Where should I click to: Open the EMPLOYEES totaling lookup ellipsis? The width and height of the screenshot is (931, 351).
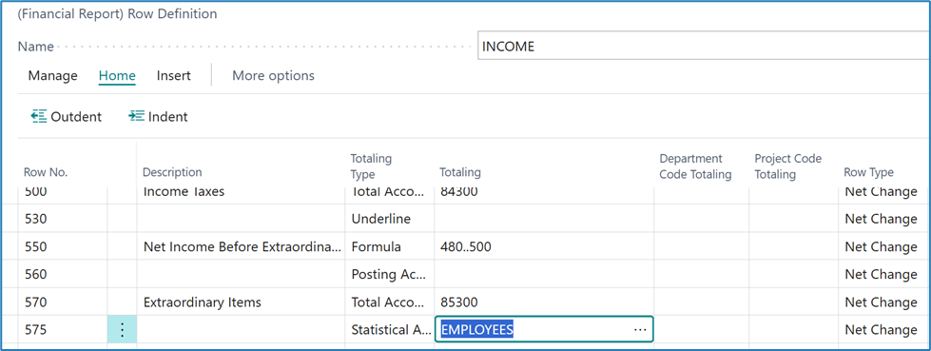[640, 330]
